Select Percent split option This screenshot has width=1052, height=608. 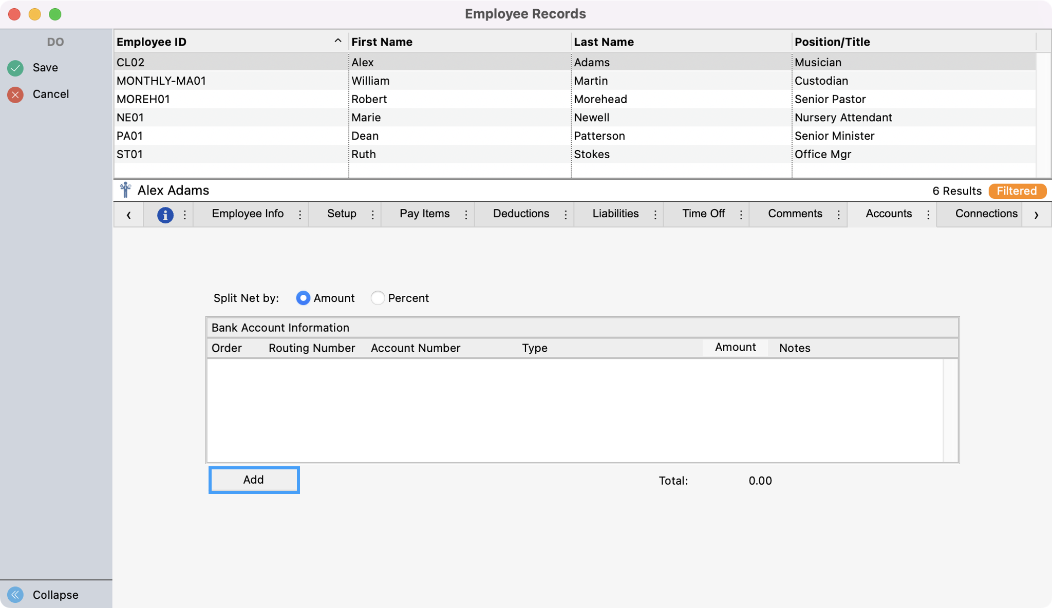[x=378, y=298]
